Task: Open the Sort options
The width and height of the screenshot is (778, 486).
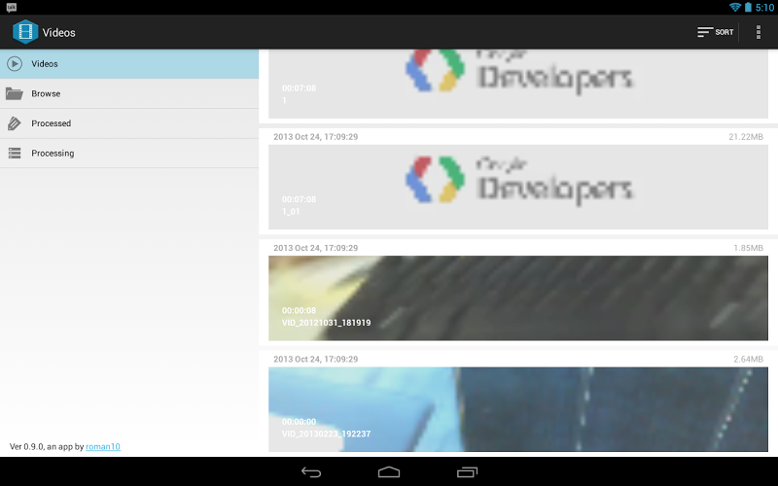Action: click(715, 32)
